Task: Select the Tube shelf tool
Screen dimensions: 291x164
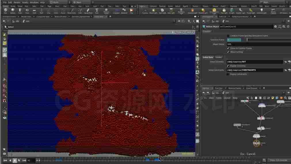Action: [x=20, y=11]
